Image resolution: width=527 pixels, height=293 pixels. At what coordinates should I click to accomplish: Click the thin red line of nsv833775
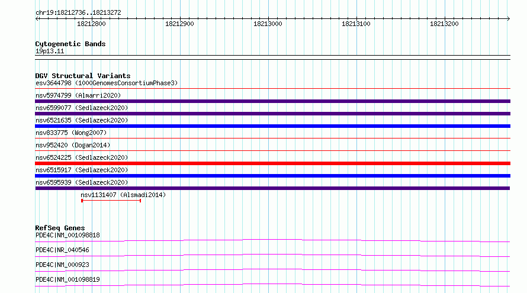click(x=272, y=138)
